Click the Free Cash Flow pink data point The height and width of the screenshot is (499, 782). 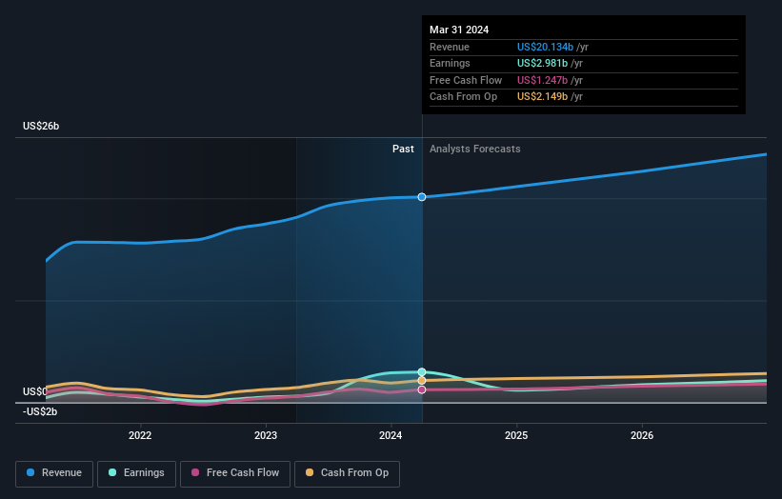pyautogui.click(x=422, y=389)
